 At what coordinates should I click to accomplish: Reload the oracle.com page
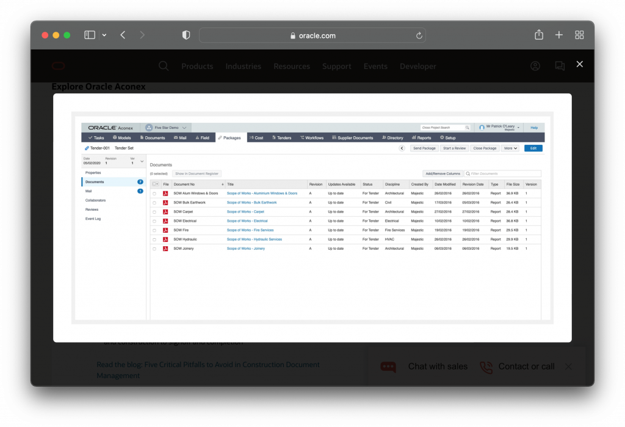click(419, 35)
